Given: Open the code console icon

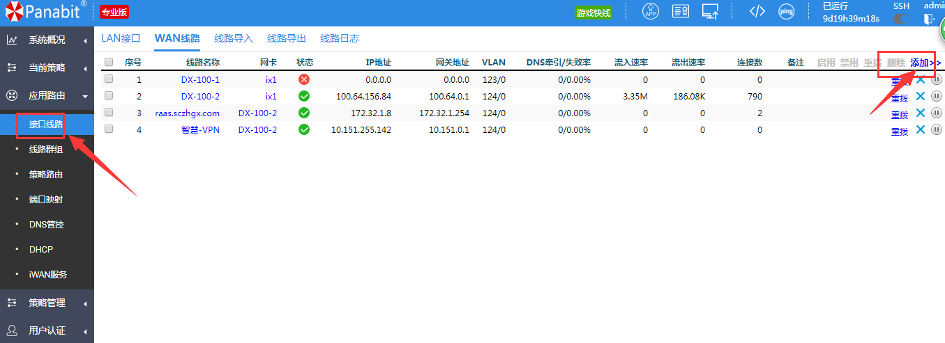Looking at the screenshot, I should 757,12.
